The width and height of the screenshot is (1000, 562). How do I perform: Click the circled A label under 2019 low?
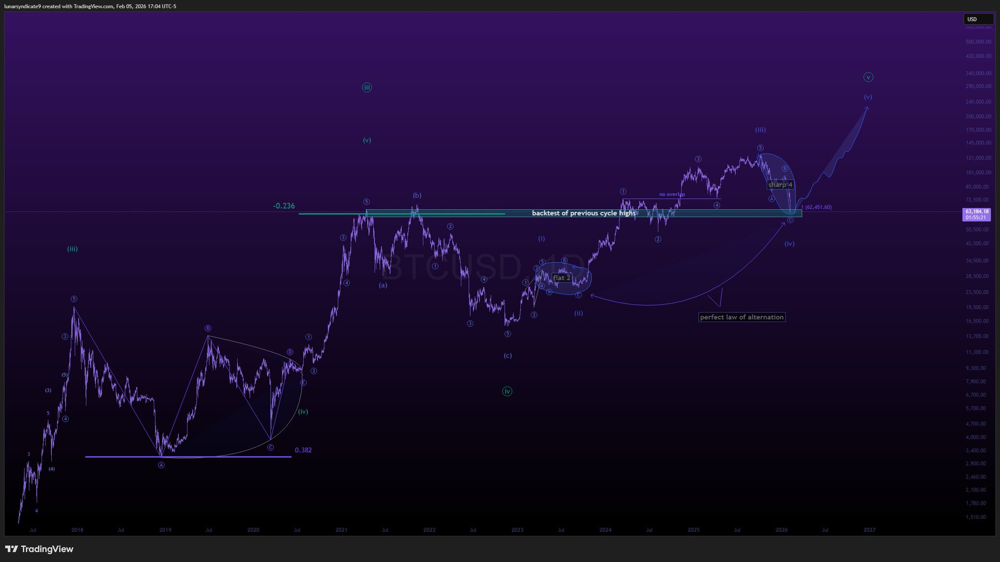pos(161,465)
